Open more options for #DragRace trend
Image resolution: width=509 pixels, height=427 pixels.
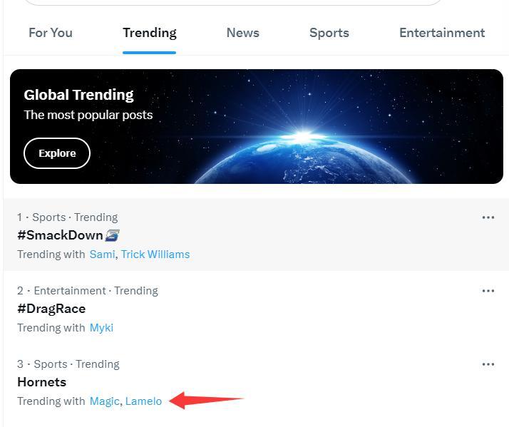[x=488, y=291]
